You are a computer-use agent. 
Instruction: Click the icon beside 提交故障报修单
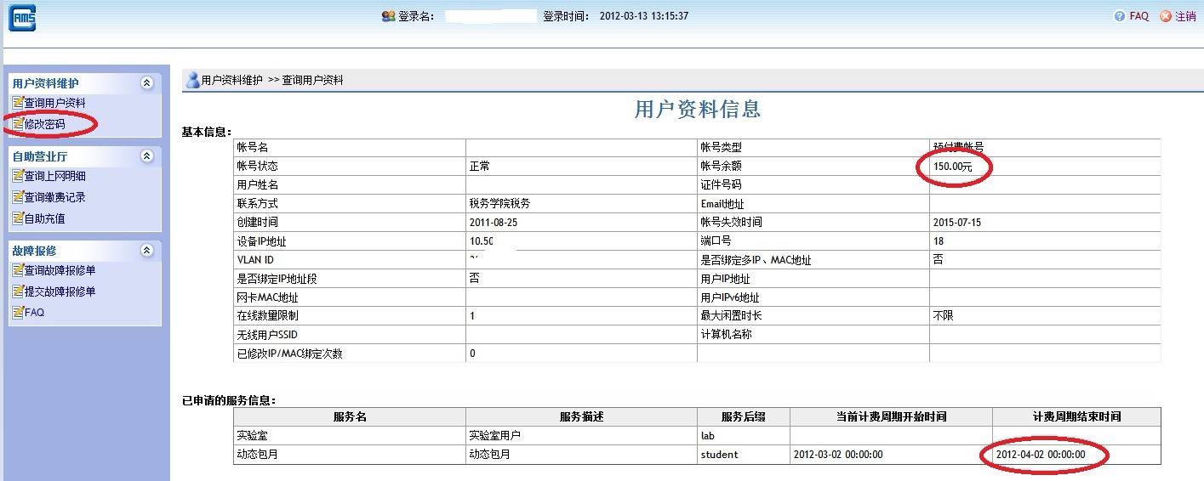pyautogui.click(x=18, y=291)
